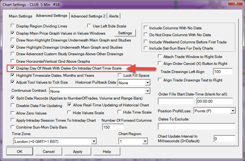Viewport: 245px width, 161px height.
Task: Click the Cancel button
Action: coord(49,151)
